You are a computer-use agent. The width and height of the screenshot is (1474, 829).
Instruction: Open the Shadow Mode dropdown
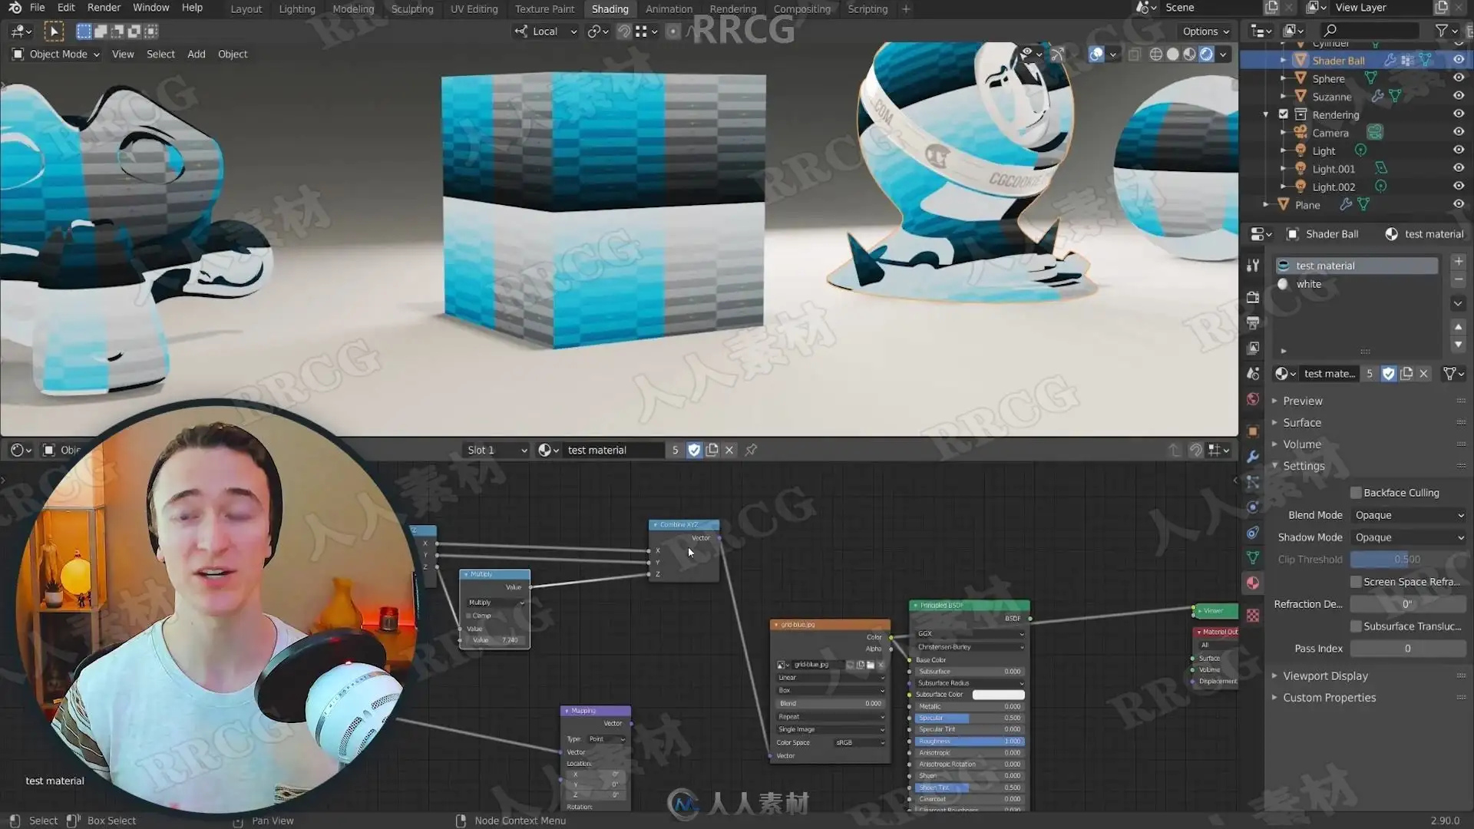pos(1409,537)
